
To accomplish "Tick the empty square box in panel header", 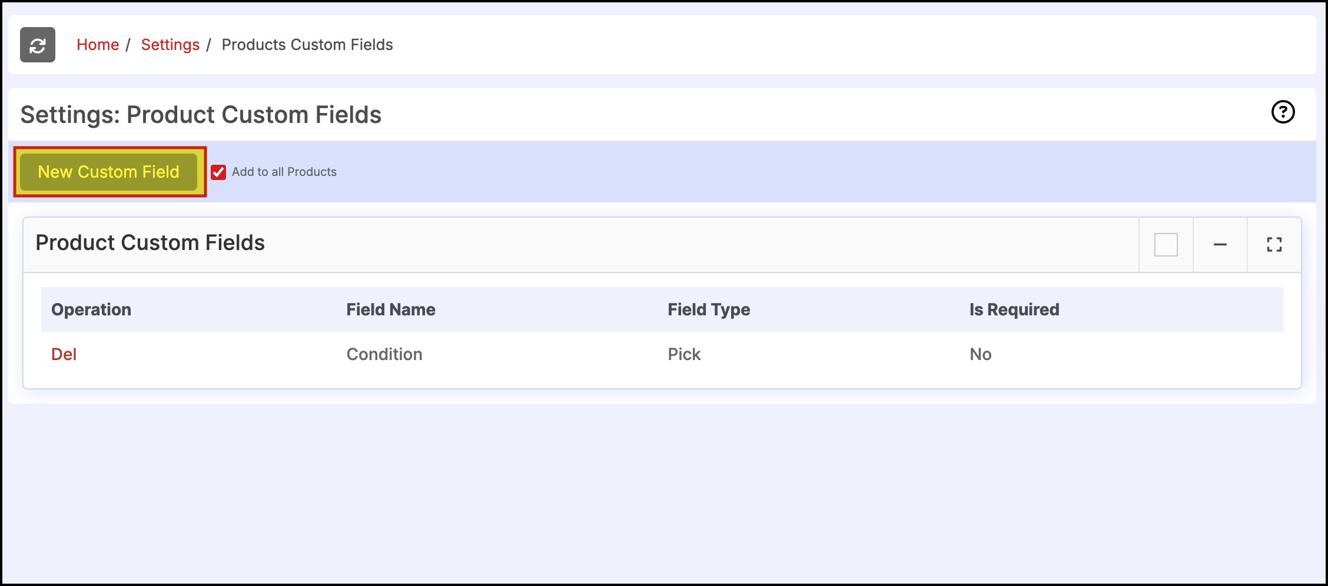I will tap(1166, 245).
